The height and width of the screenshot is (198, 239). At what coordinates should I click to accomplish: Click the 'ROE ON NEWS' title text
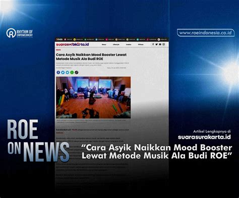(38, 140)
